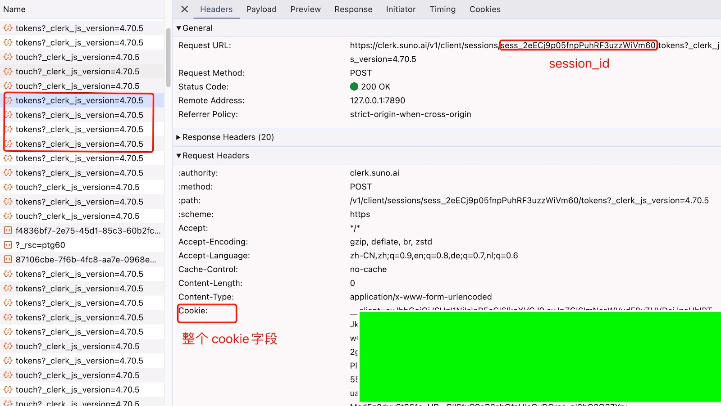Viewport: 721px width, 406px height.
Task: Show the Response tab
Action: (x=353, y=9)
